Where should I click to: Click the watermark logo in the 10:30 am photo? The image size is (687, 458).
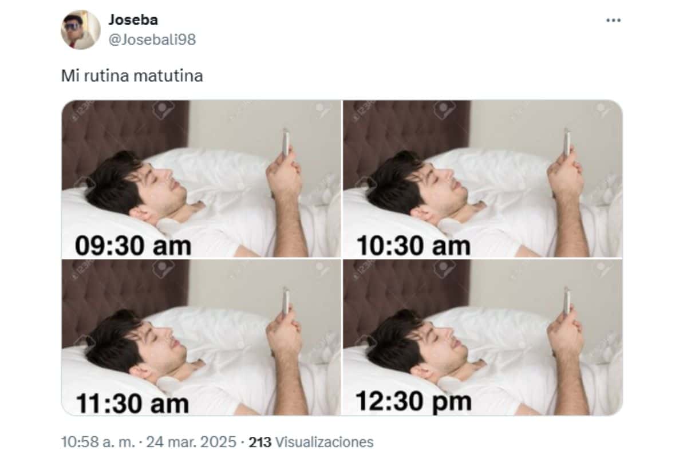444,109
